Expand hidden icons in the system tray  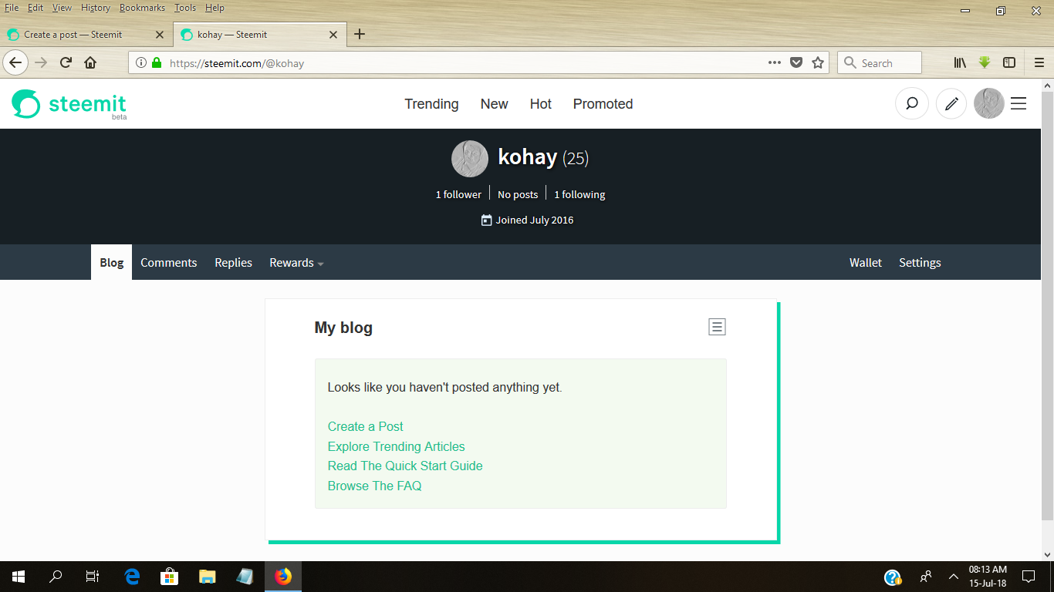pyautogui.click(x=953, y=576)
